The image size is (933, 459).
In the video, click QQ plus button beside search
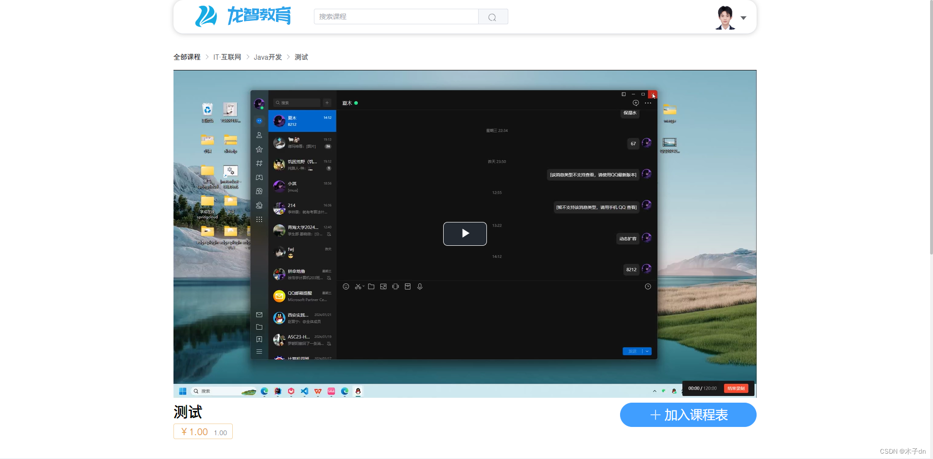click(327, 102)
